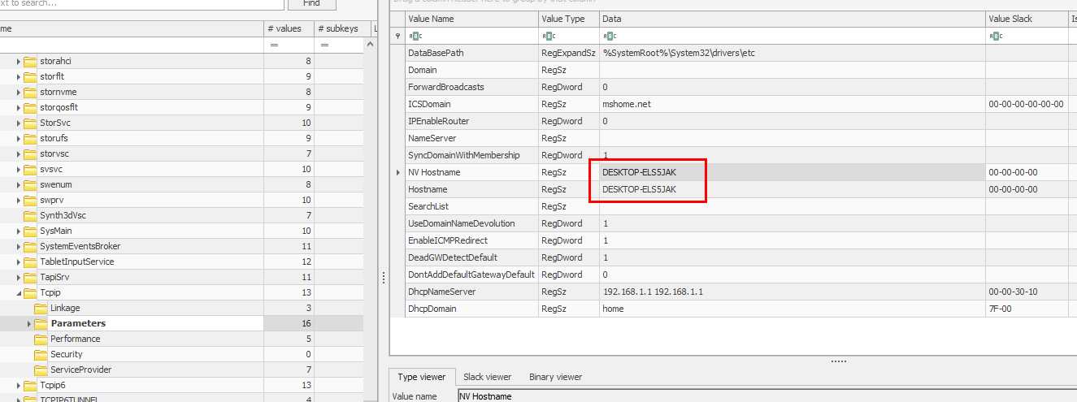Screen dimensions: 1077x402
Task: Open the Value Name filter condition icon
Action: coord(415,36)
